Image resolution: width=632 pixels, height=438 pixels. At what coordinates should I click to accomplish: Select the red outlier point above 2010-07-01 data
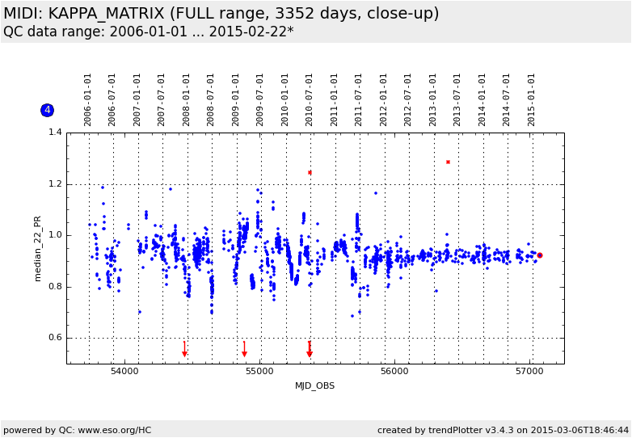point(310,172)
